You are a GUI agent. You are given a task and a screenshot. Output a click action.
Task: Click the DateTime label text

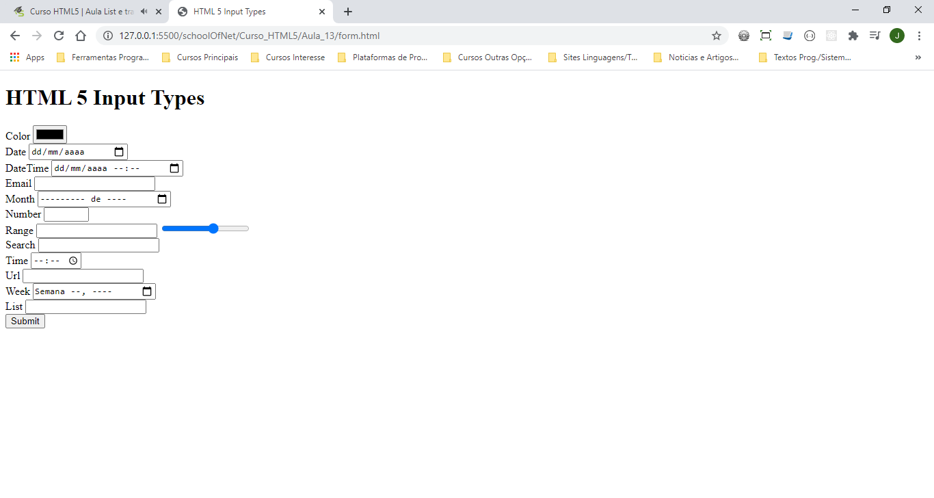pyautogui.click(x=27, y=168)
